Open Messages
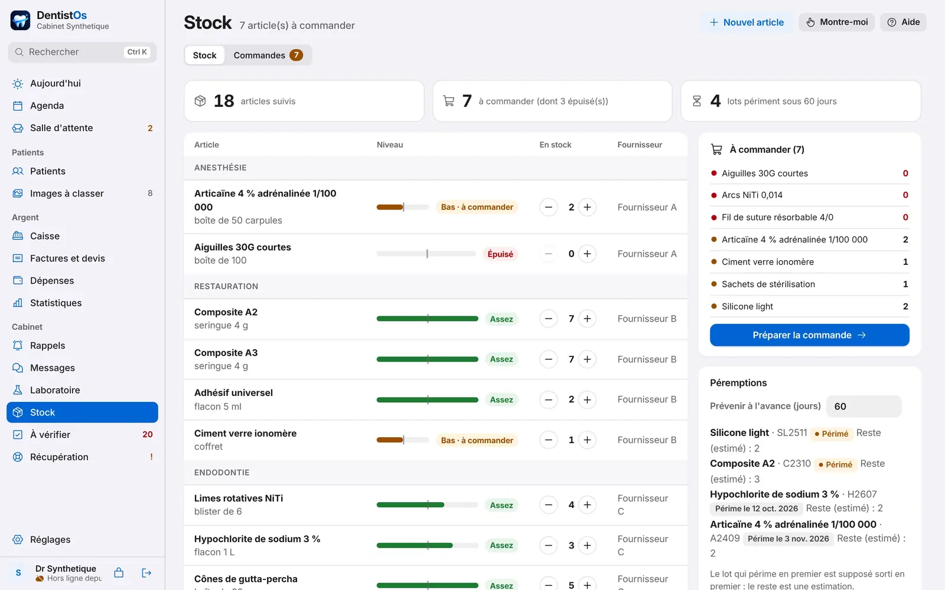This screenshot has width=945, height=590. click(82, 368)
